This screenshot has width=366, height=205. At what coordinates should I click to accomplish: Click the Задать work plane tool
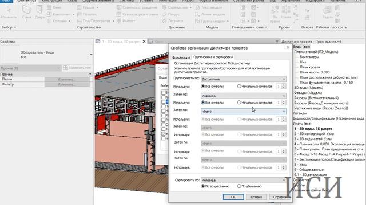[x=328, y=12]
